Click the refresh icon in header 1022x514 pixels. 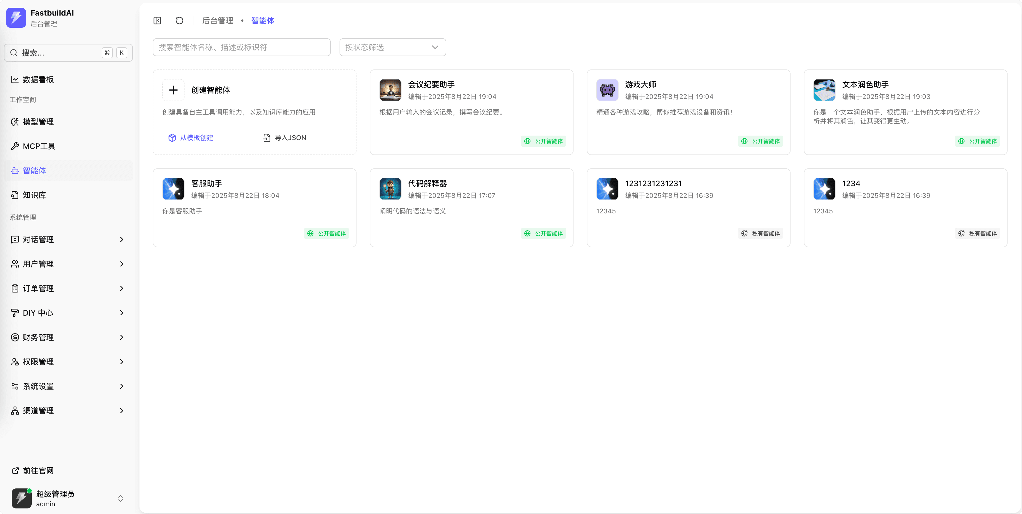[x=179, y=21]
